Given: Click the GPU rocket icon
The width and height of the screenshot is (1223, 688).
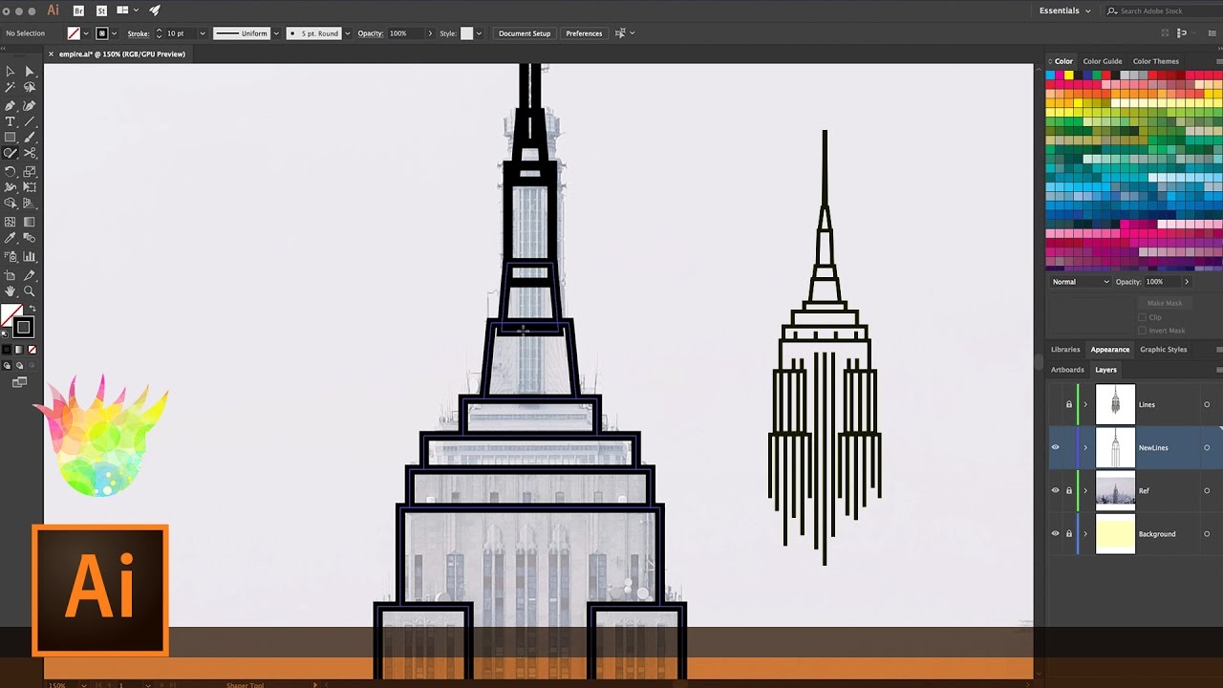Looking at the screenshot, I should click(x=155, y=11).
